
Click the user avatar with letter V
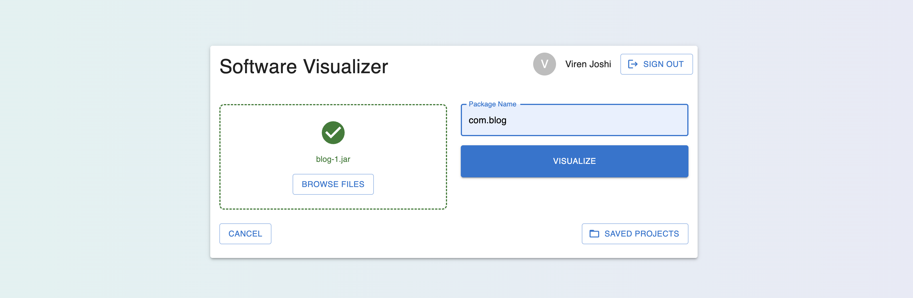(x=544, y=64)
